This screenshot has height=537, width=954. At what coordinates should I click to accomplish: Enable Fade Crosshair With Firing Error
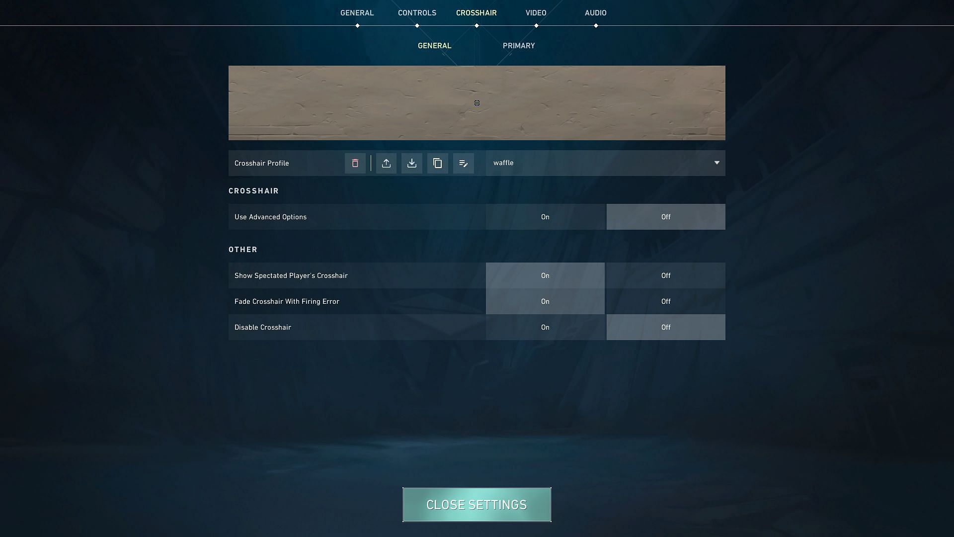click(545, 301)
